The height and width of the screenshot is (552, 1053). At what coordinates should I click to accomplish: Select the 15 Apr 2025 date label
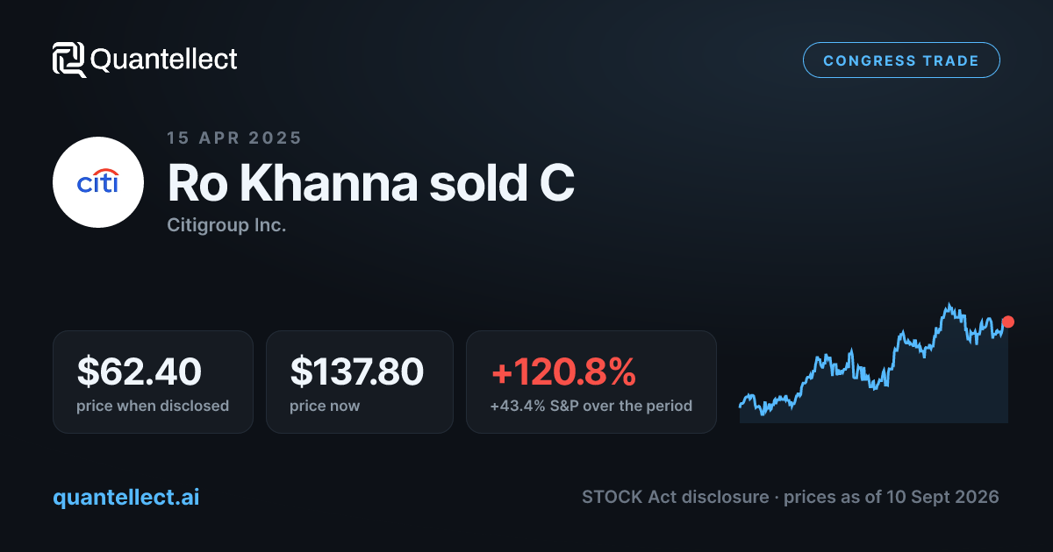coord(234,138)
